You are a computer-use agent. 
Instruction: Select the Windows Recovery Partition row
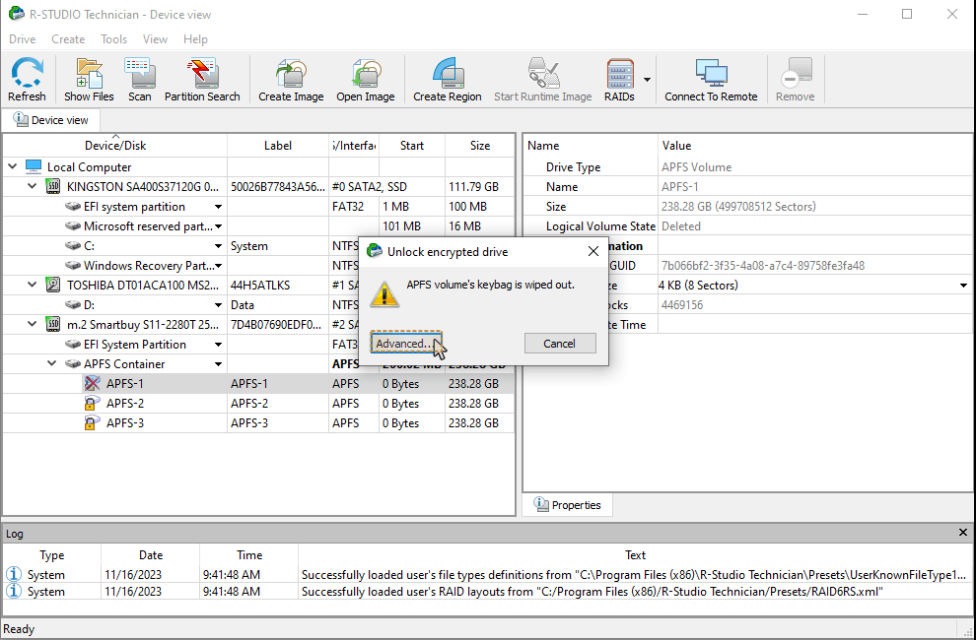258,266
